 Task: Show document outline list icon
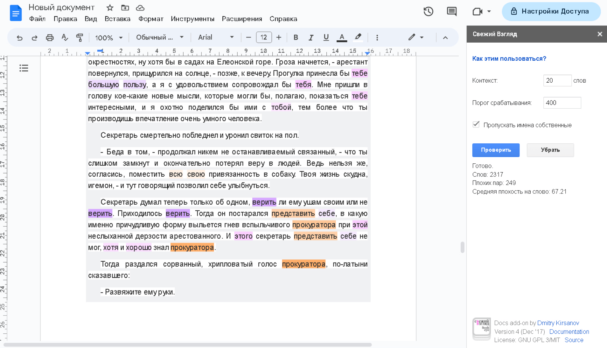tap(24, 68)
